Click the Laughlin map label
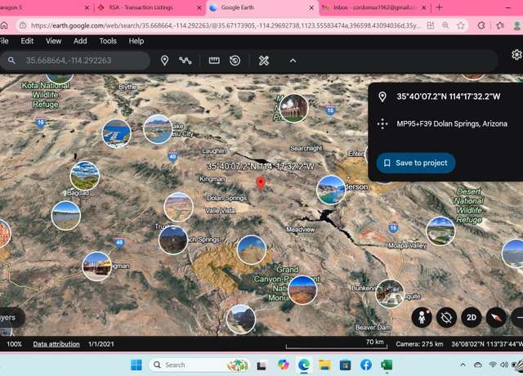The height and width of the screenshot is (376, 523). (214, 150)
